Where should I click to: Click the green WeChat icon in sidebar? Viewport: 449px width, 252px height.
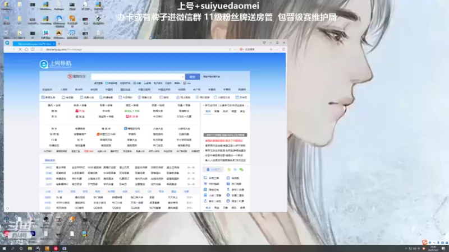tap(241, 170)
